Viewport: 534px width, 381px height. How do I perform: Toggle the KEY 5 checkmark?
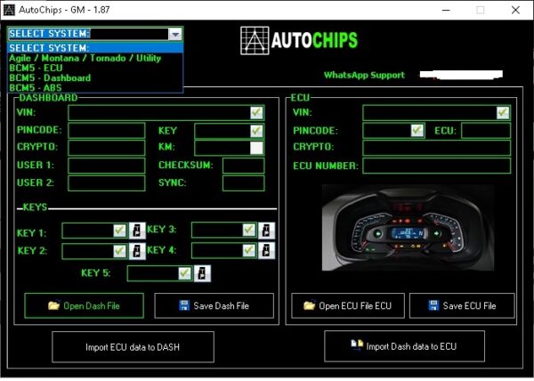[x=184, y=273]
